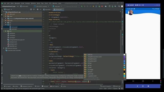Select the white color suggestion

pyautogui.click(x=105, y=55)
